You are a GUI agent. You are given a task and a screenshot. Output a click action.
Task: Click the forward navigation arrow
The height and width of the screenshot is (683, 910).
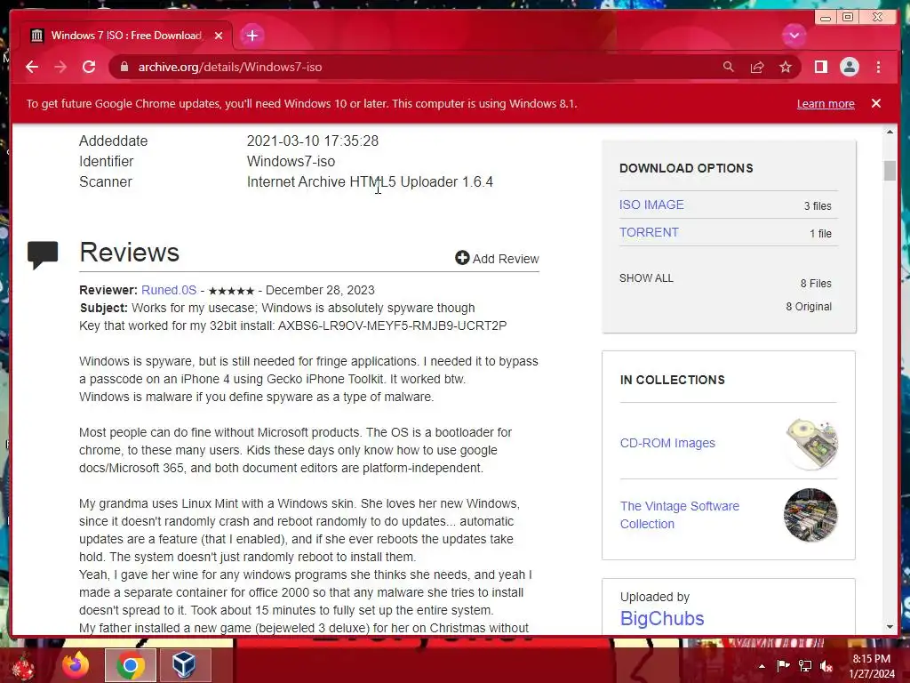pyautogui.click(x=60, y=67)
